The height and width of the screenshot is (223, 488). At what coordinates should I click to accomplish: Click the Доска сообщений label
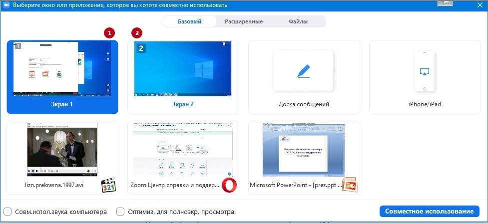pos(304,104)
